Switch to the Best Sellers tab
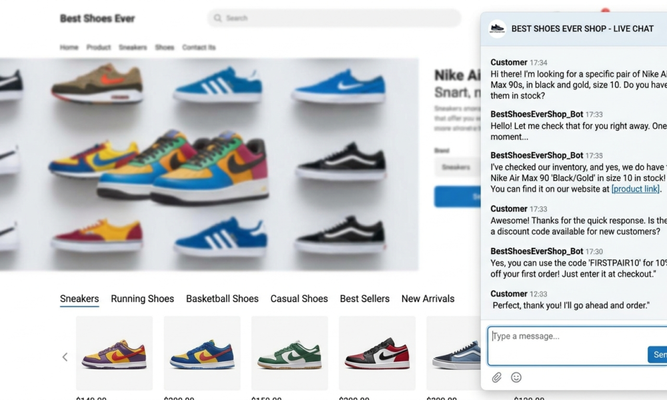667x400 pixels. (x=365, y=299)
